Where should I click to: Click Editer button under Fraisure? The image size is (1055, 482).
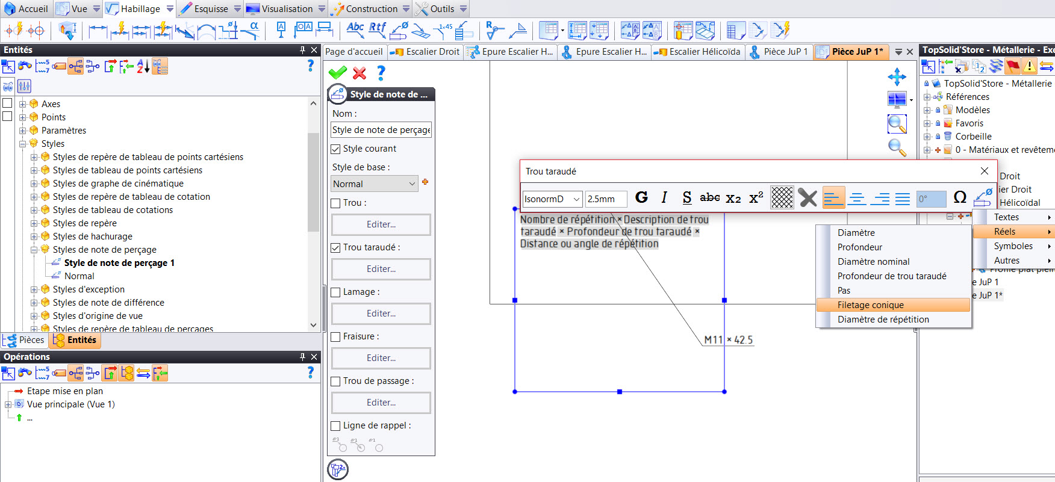point(381,358)
